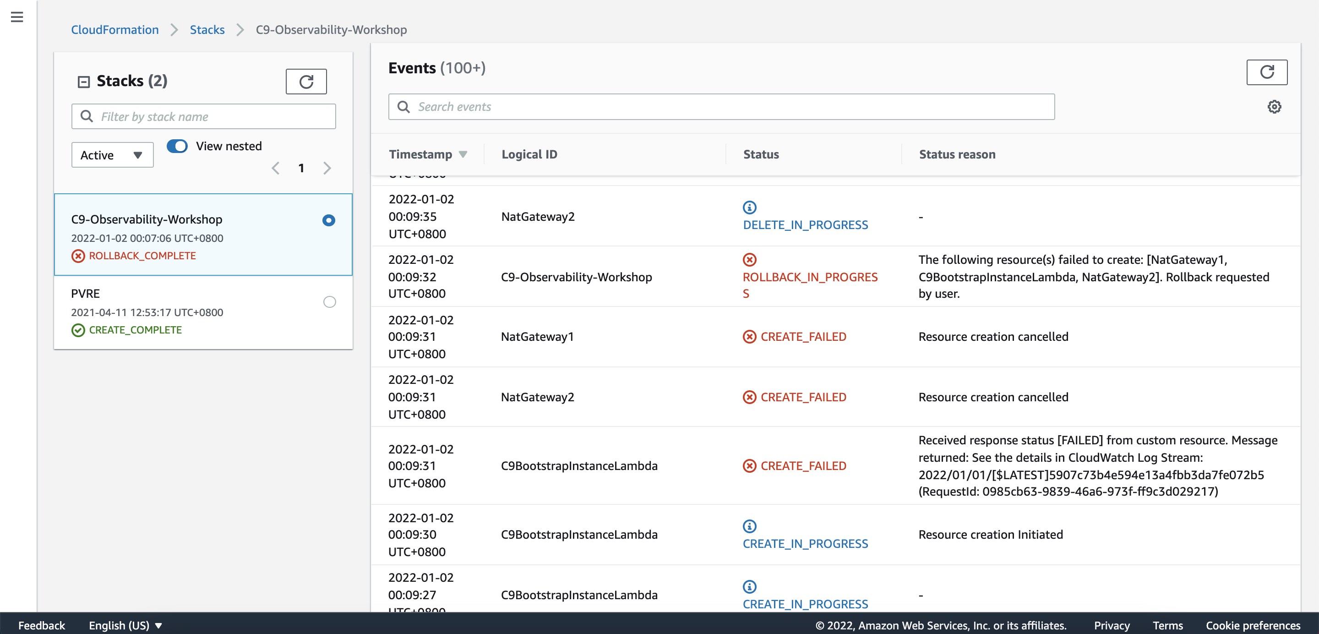Click the Feedback button in footer
The width and height of the screenshot is (1319, 634).
42,625
